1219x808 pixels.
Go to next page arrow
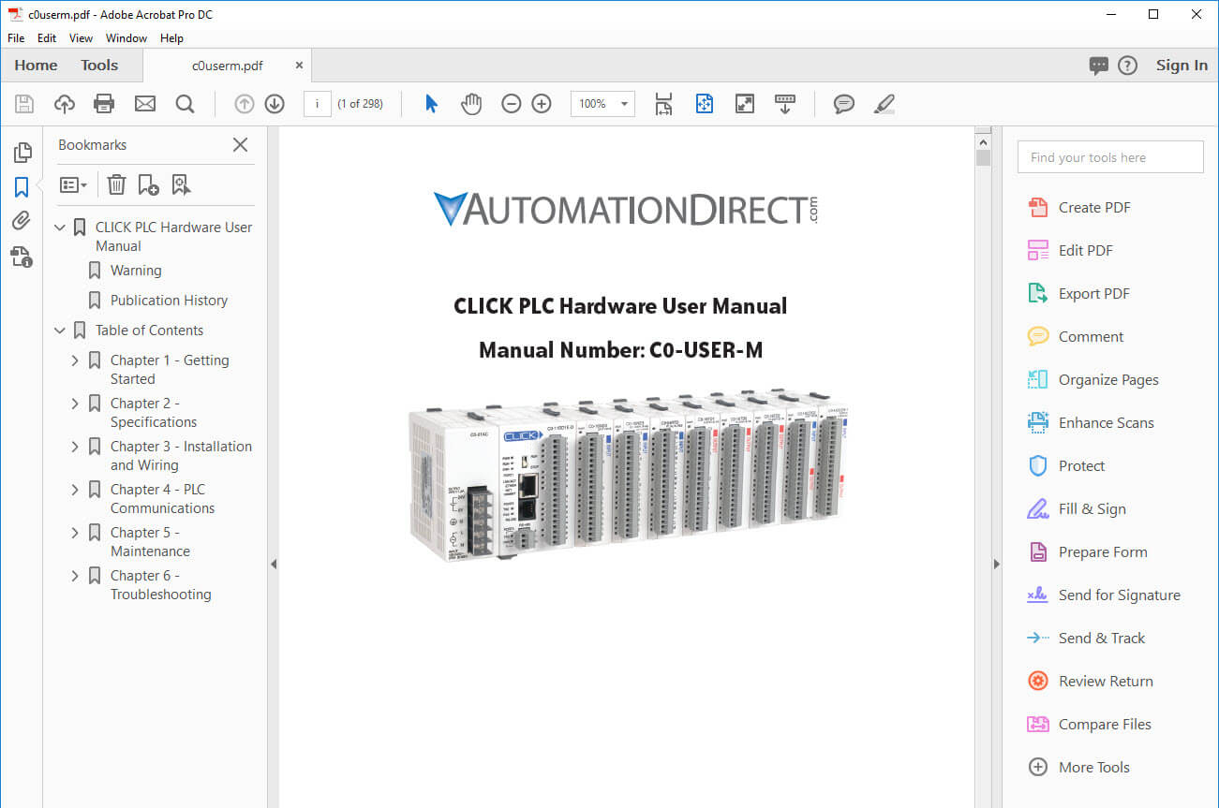click(x=275, y=104)
